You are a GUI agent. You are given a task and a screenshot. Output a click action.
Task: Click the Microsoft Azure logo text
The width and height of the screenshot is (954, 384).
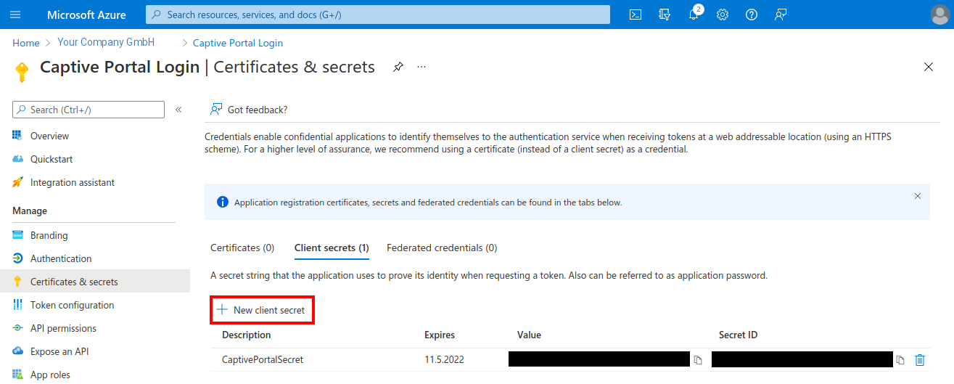[x=86, y=15]
